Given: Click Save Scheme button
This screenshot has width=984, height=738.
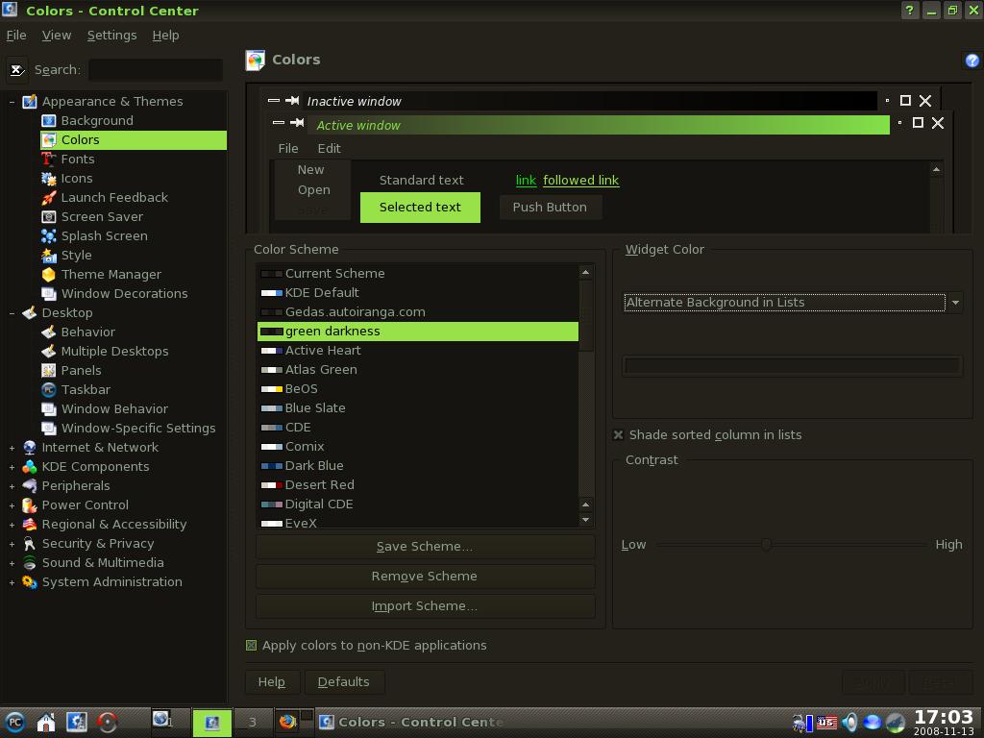Looking at the screenshot, I should [x=425, y=547].
